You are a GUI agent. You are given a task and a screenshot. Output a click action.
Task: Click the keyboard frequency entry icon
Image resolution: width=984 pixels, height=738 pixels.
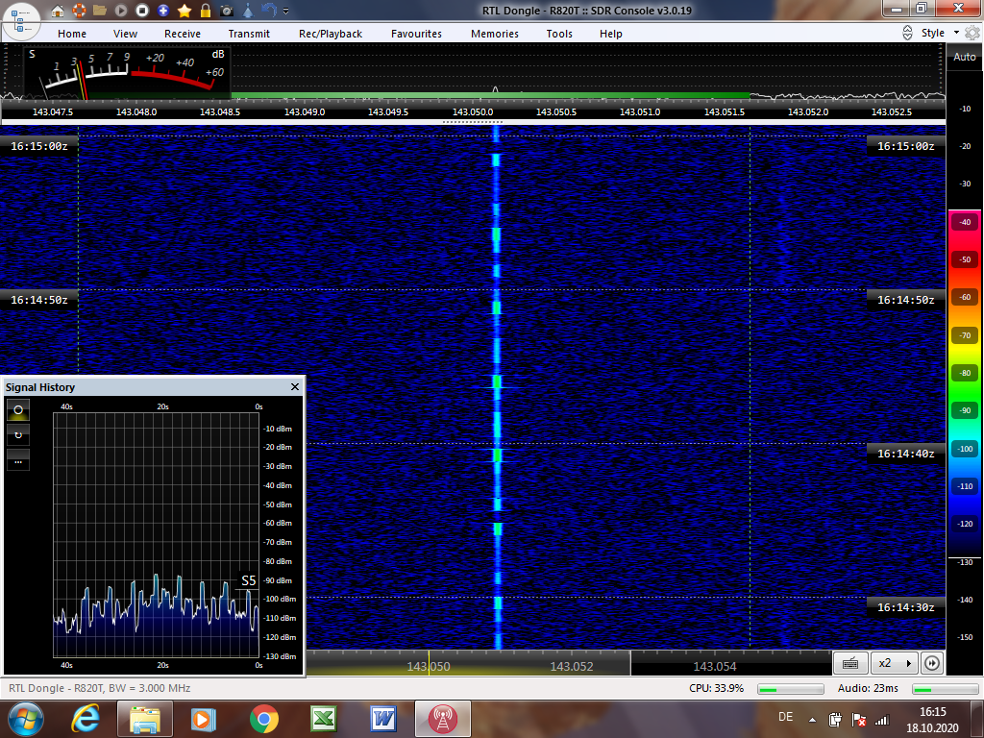[x=851, y=663]
